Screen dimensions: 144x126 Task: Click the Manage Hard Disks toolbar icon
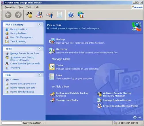coord(50,15)
